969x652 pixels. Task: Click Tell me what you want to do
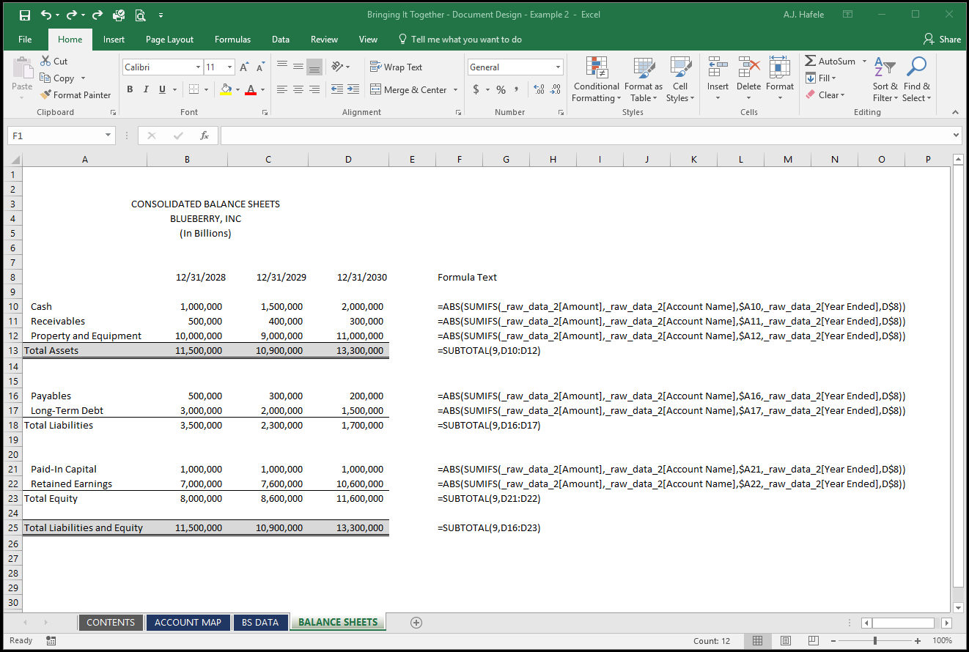click(460, 40)
